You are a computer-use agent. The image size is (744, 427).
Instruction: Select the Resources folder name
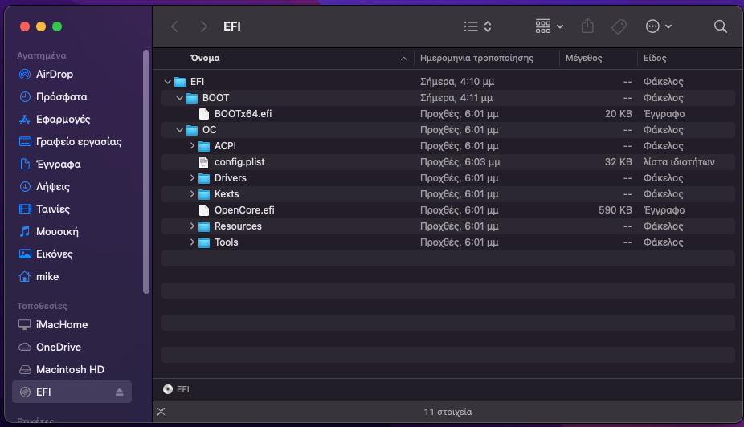point(238,226)
